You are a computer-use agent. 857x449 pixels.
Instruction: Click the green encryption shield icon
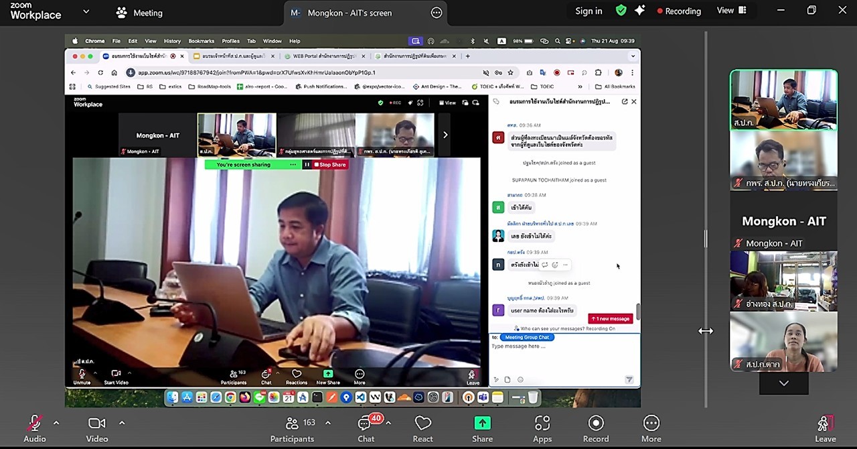(621, 11)
